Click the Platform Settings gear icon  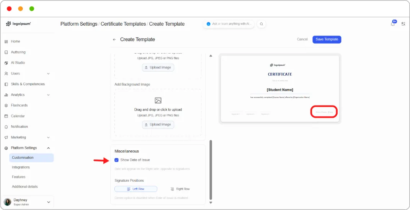6,148
